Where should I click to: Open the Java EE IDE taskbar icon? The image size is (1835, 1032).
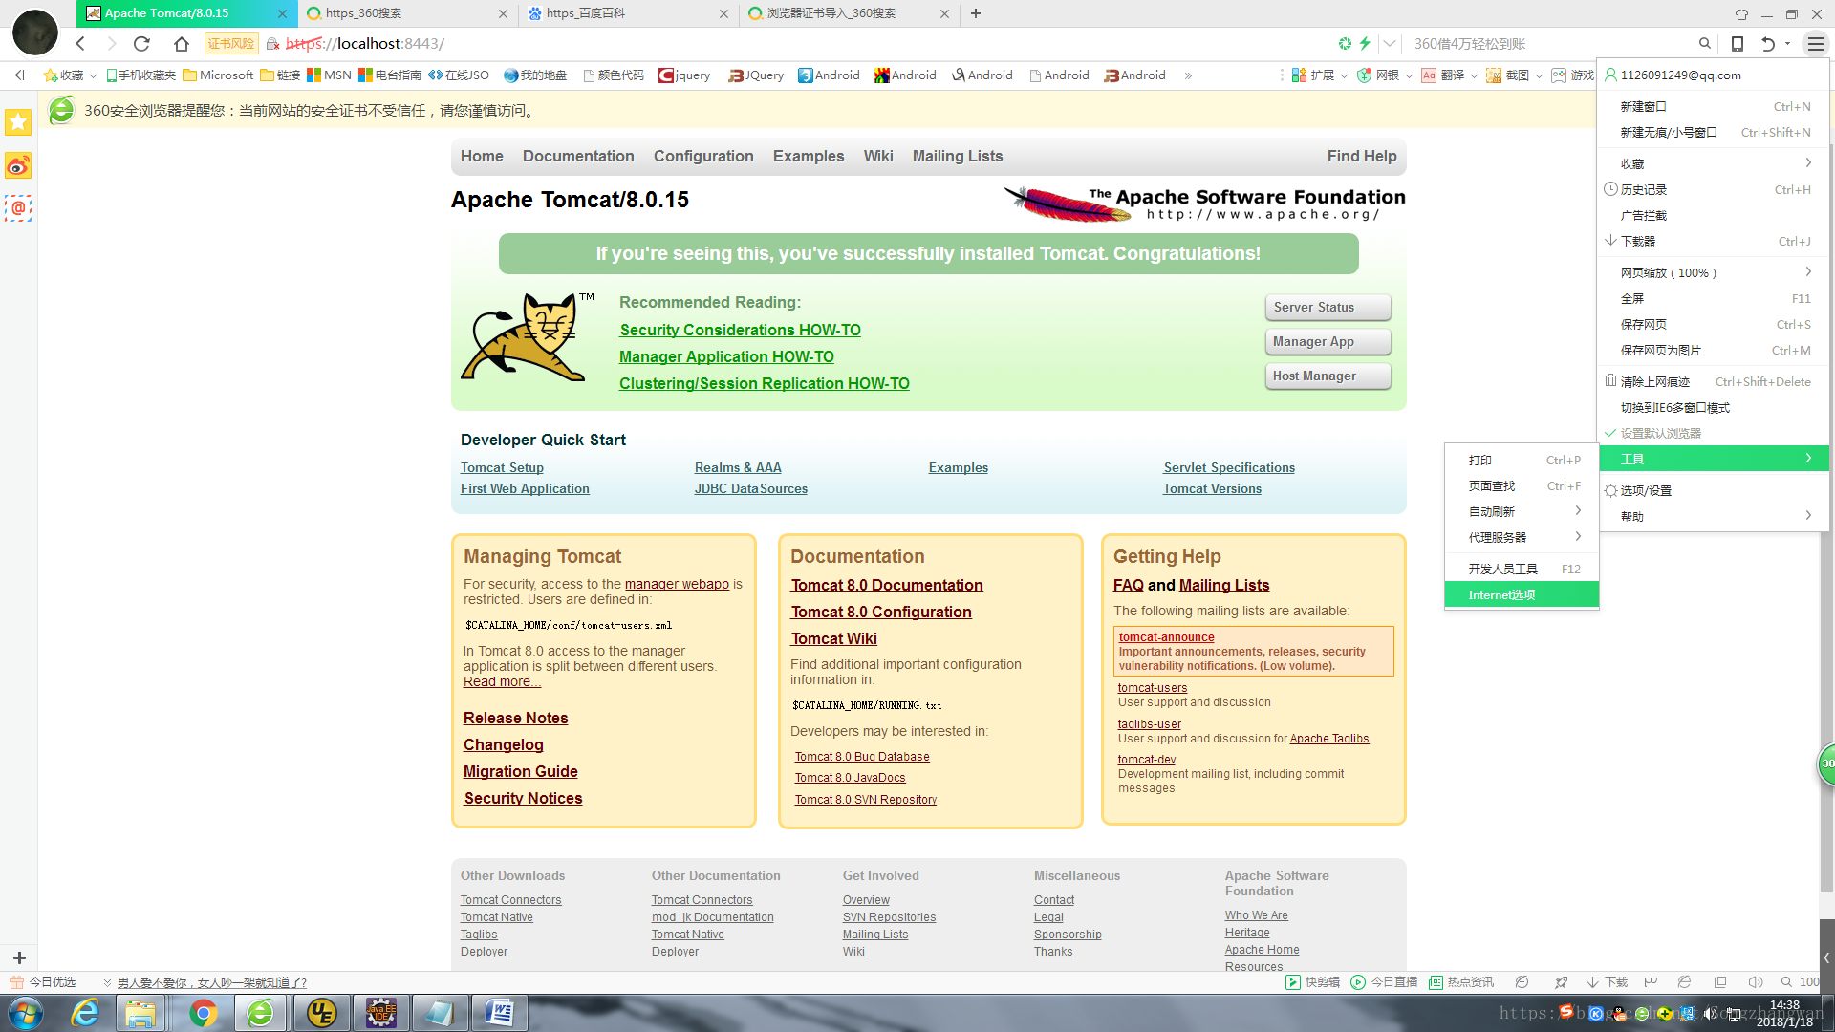[381, 1013]
